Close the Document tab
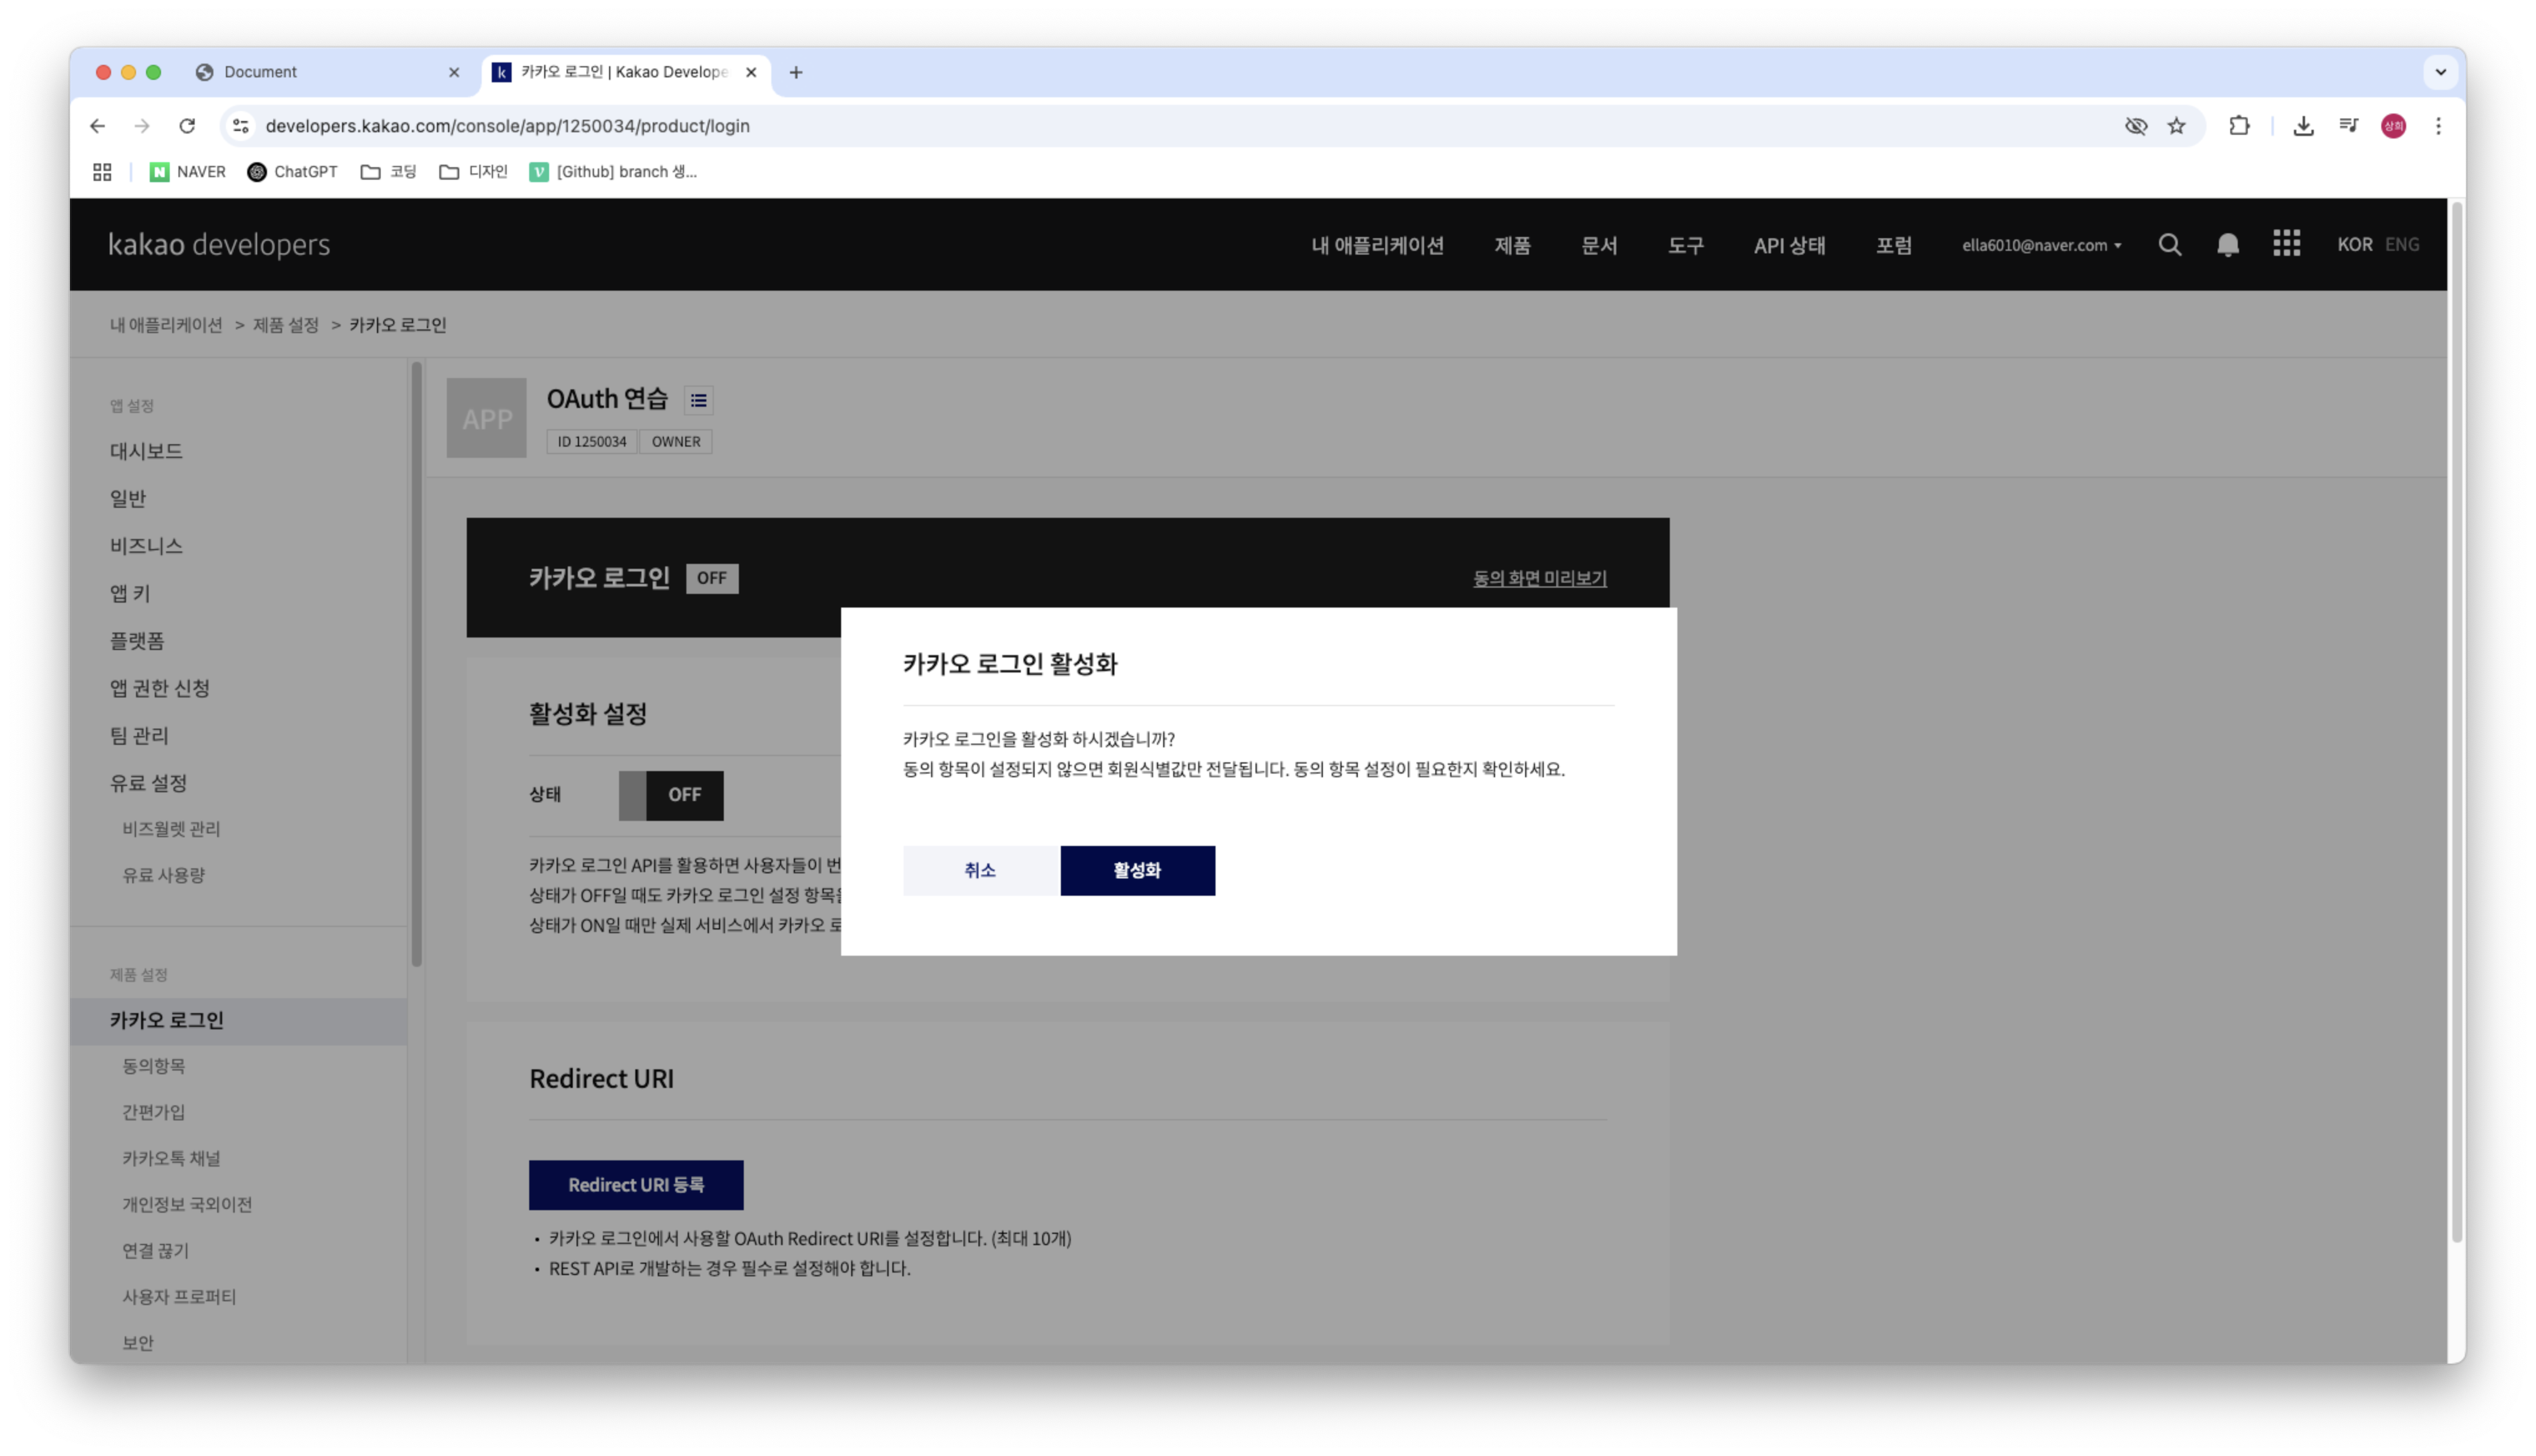2536x1456 pixels. (454, 72)
